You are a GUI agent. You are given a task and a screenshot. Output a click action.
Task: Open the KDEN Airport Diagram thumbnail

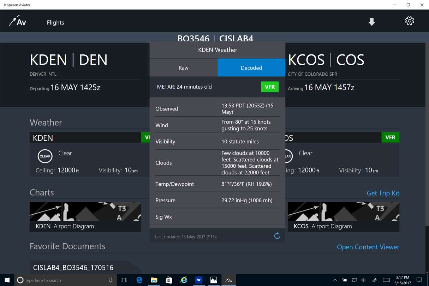point(85,217)
